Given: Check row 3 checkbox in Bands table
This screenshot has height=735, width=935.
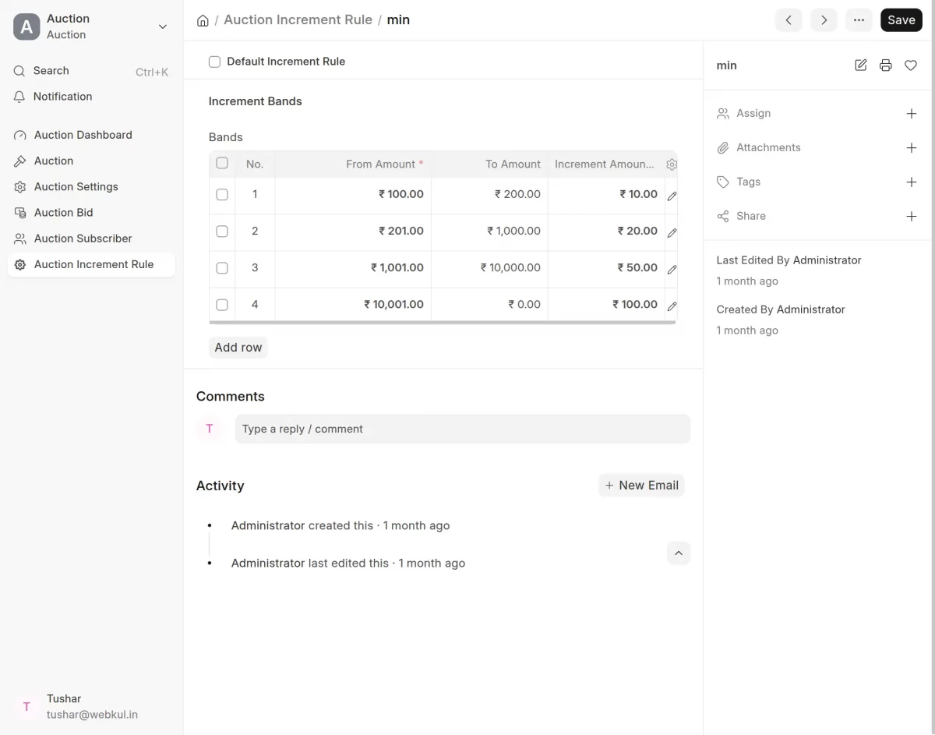Looking at the screenshot, I should pos(222,267).
